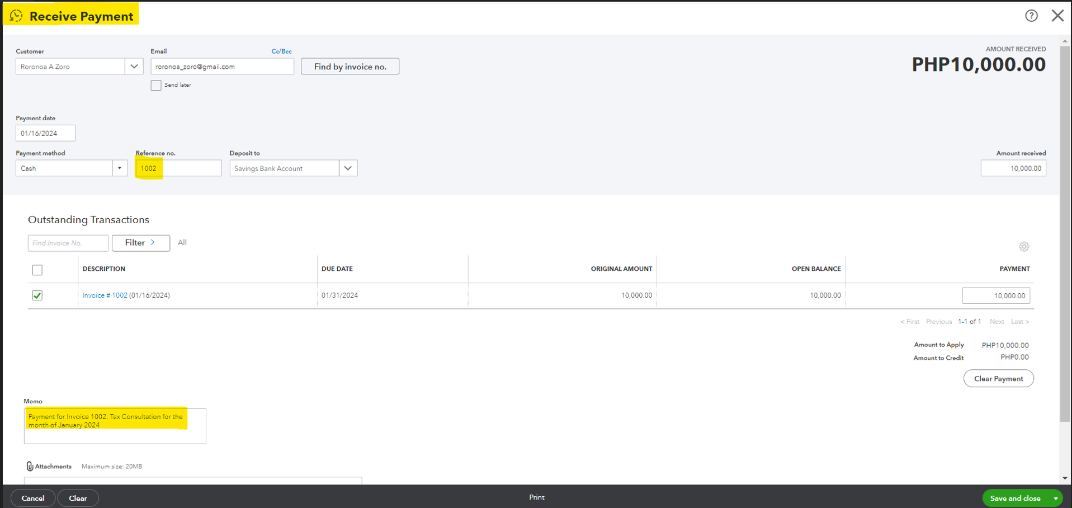1072x508 pixels.
Task: Toggle the select-all transactions checkbox
Action: point(37,270)
